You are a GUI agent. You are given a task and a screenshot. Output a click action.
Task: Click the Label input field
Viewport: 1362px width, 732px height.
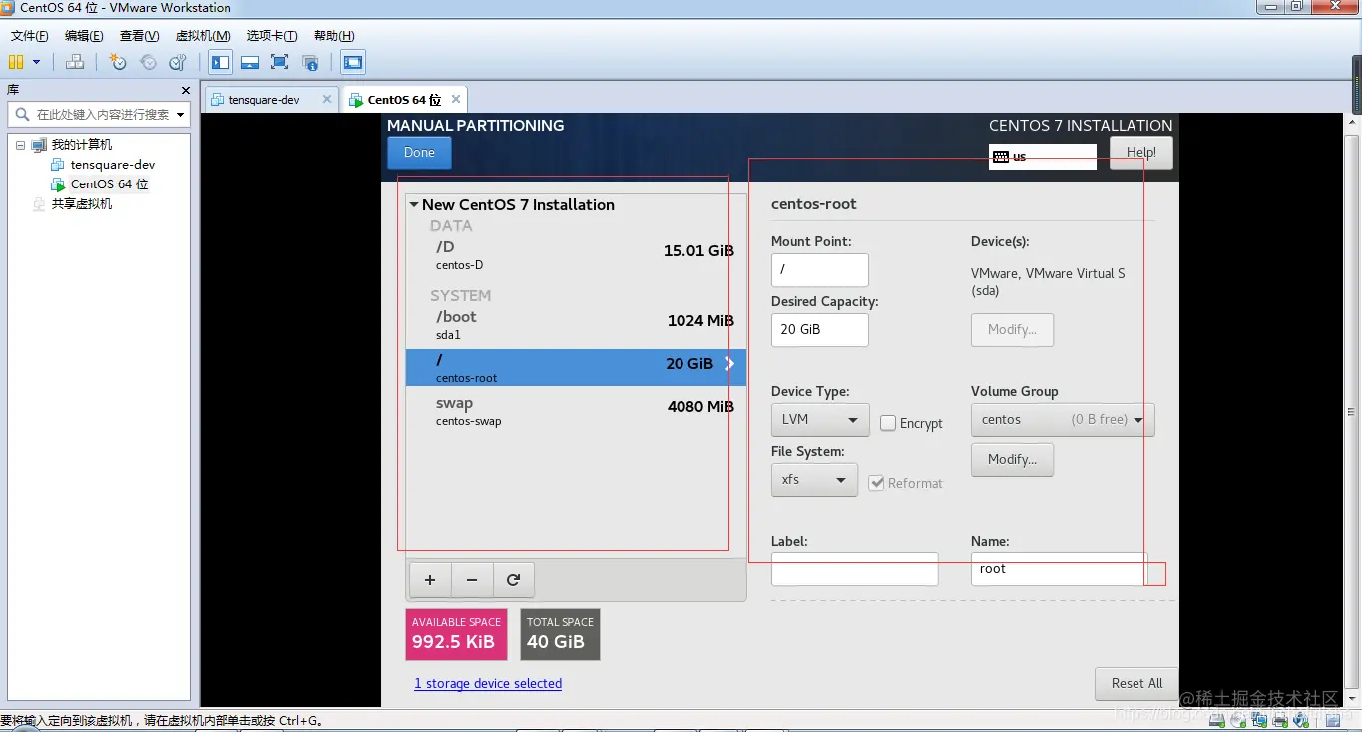pos(854,569)
